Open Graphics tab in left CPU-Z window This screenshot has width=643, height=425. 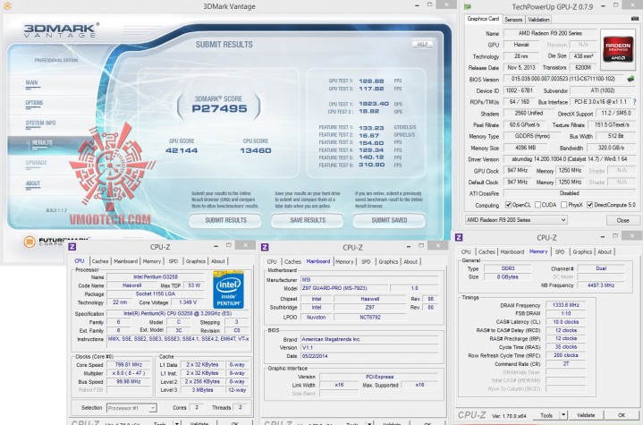click(196, 261)
